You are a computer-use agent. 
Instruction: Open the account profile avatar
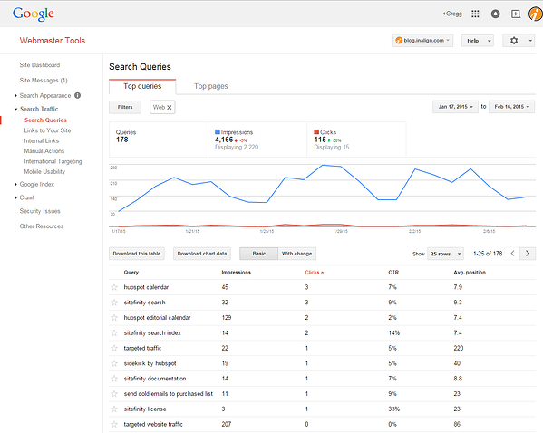point(536,14)
